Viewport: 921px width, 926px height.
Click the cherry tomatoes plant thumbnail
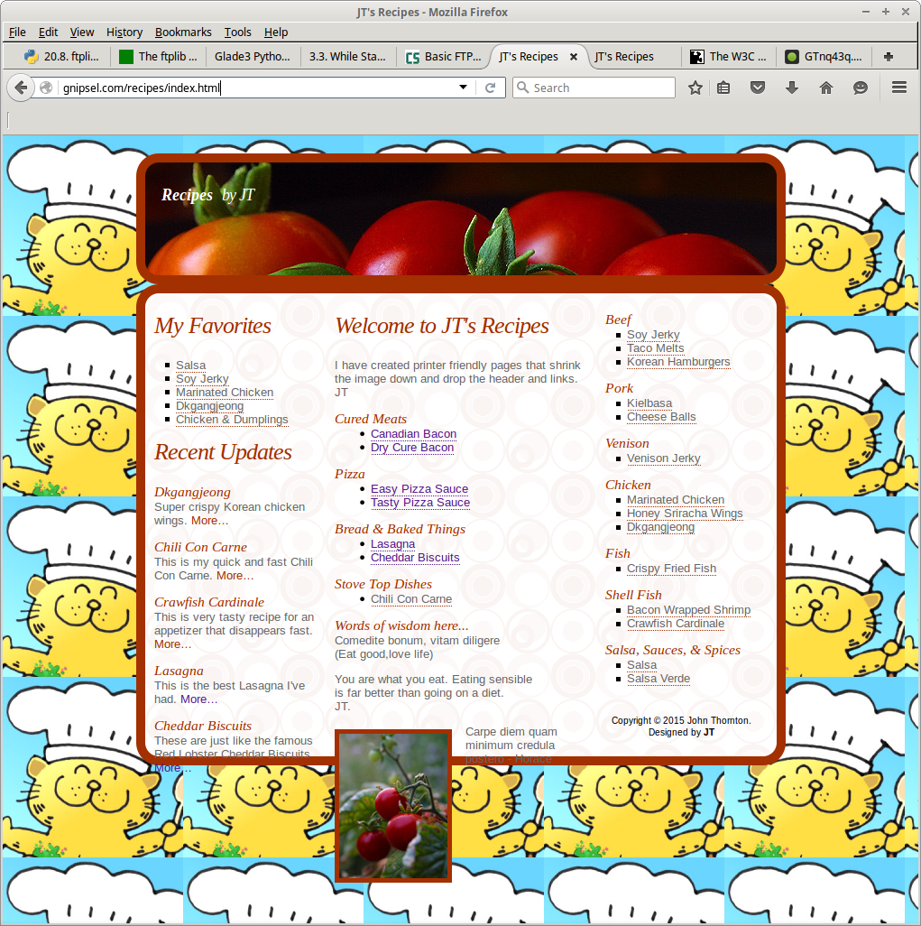392,806
